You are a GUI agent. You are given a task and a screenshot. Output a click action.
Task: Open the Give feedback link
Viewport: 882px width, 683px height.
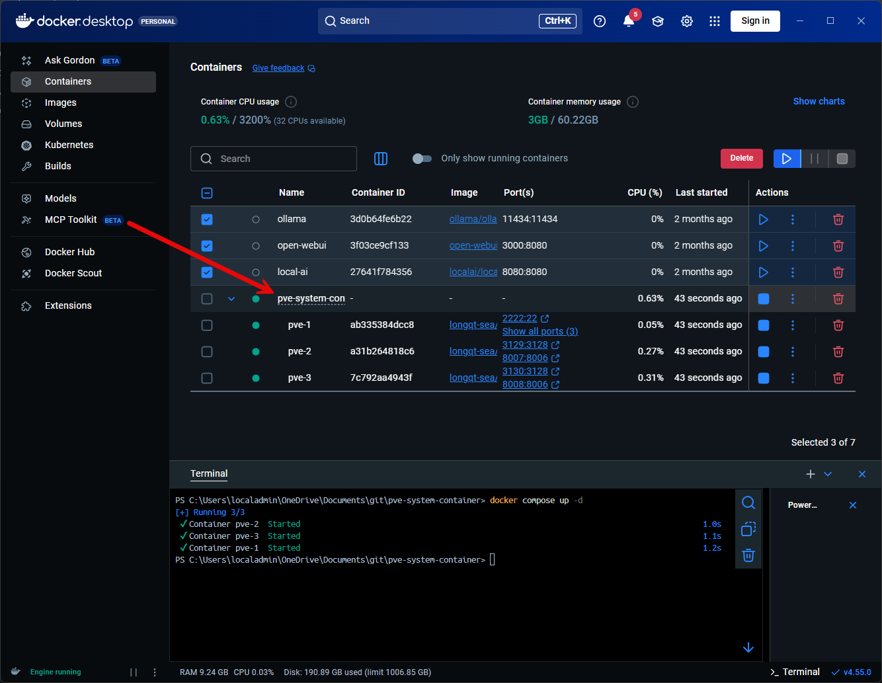[284, 68]
